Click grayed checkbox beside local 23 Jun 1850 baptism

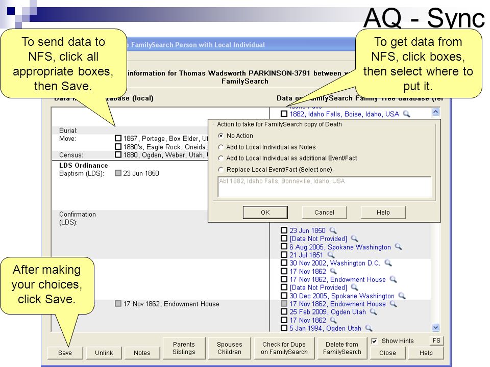coord(118,173)
